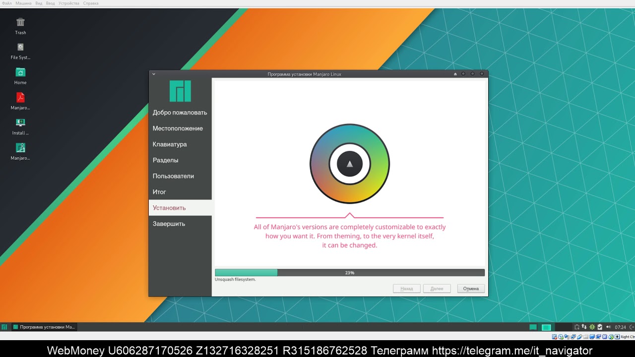The width and height of the screenshot is (635, 357).
Task: Click the Manjaro logo in installer sidebar
Action: tap(180, 91)
